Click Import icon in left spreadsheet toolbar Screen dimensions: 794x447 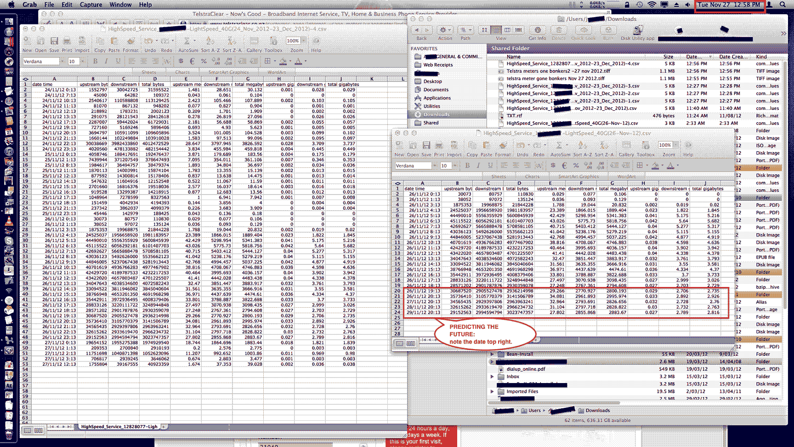[82, 41]
